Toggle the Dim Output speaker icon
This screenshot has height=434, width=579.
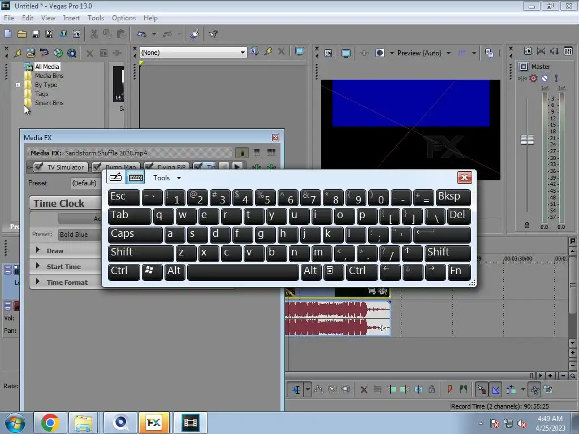(555, 51)
